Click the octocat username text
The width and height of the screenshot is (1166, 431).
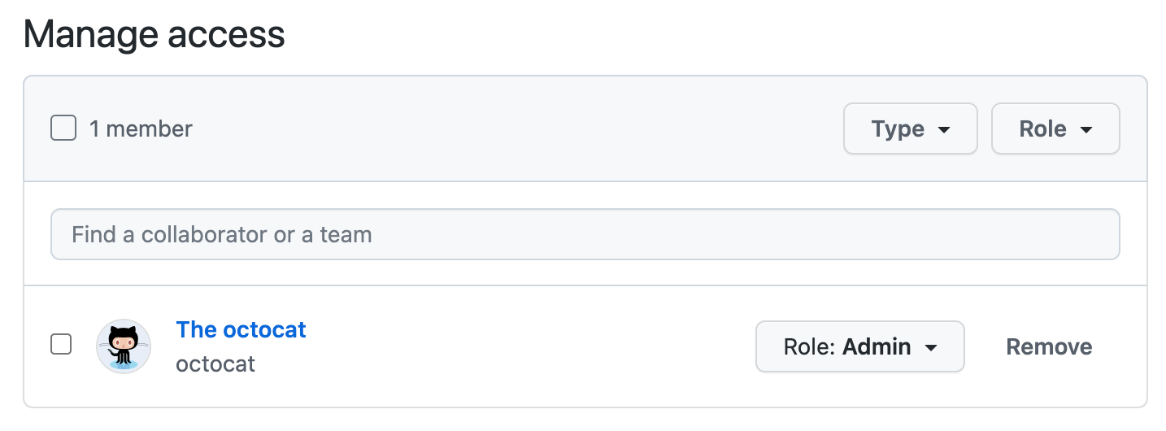click(x=215, y=364)
